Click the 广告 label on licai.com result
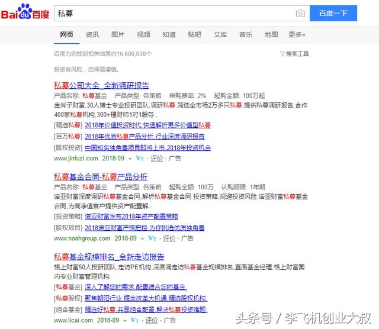 pyautogui.click(x=170, y=320)
